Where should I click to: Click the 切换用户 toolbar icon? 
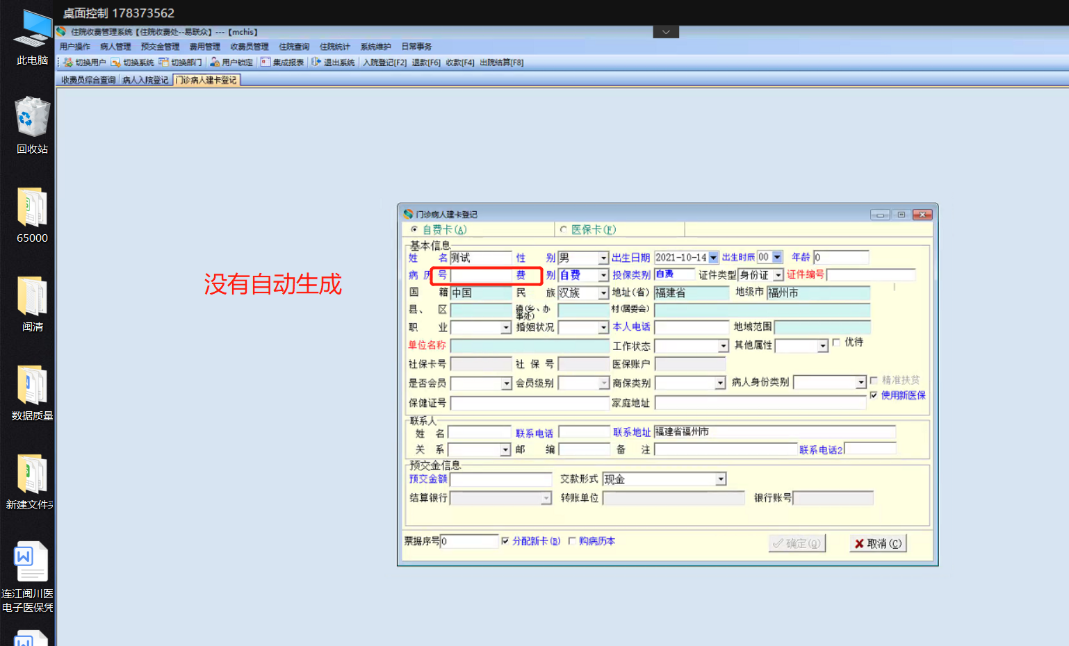68,63
